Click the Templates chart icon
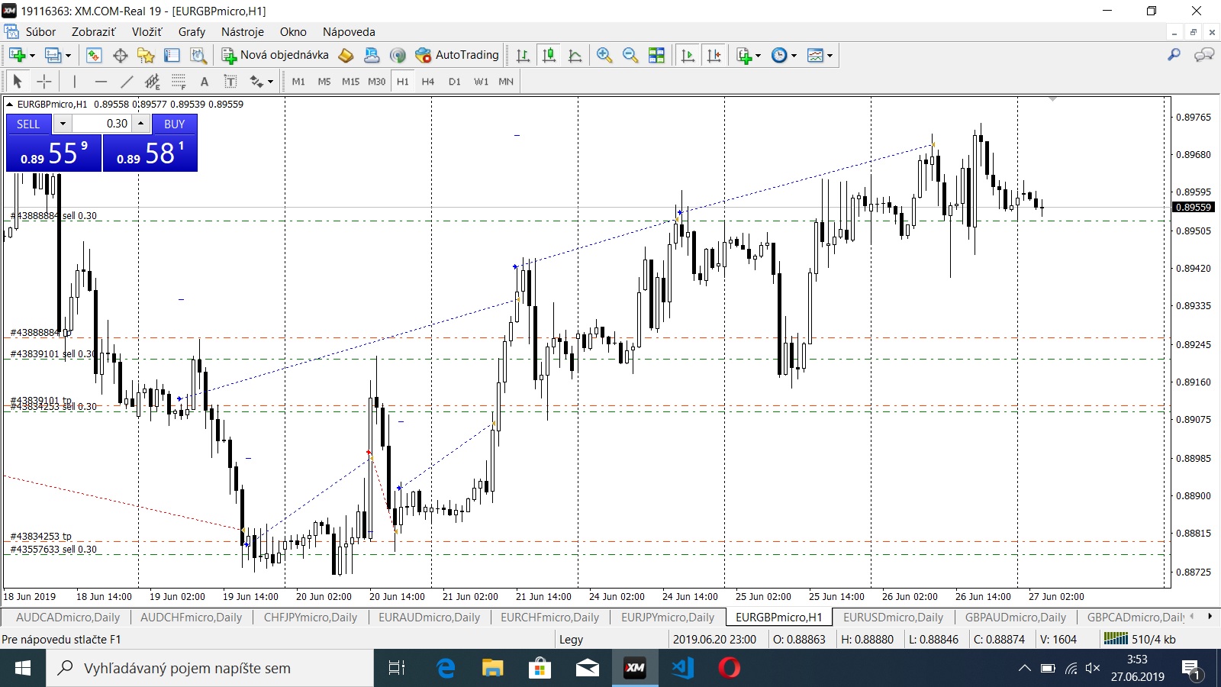This screenshot has height=687, width=1221. point(815,55)
